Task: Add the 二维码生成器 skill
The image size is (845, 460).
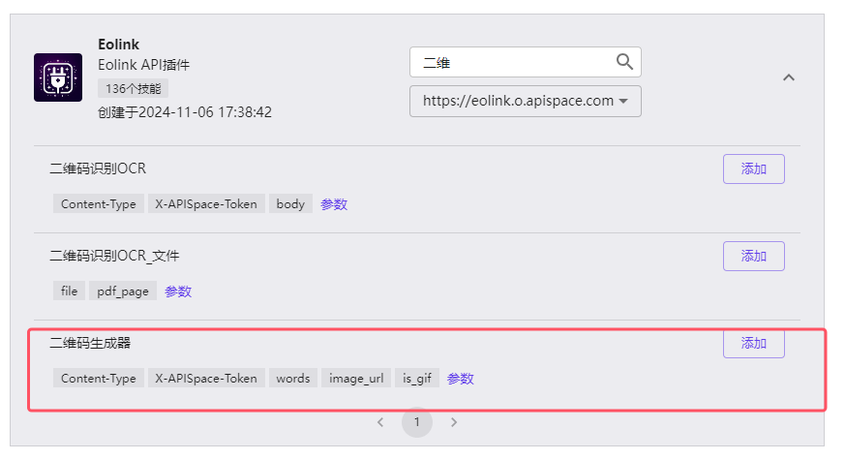Action: [753, 343]
